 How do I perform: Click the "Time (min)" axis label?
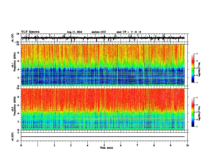click(x=107, y=148)
